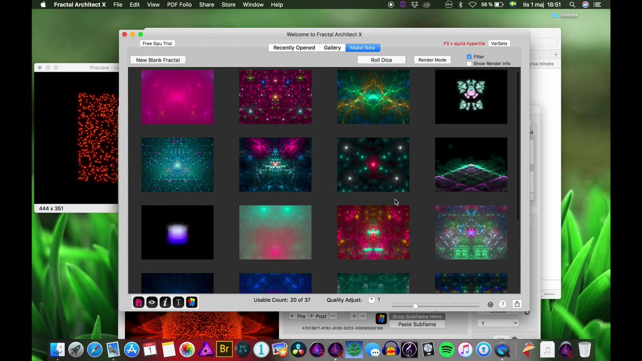Open Photos app in the dock
The image size is (642, 361).
pyautogui.click(x=187, y=349)
